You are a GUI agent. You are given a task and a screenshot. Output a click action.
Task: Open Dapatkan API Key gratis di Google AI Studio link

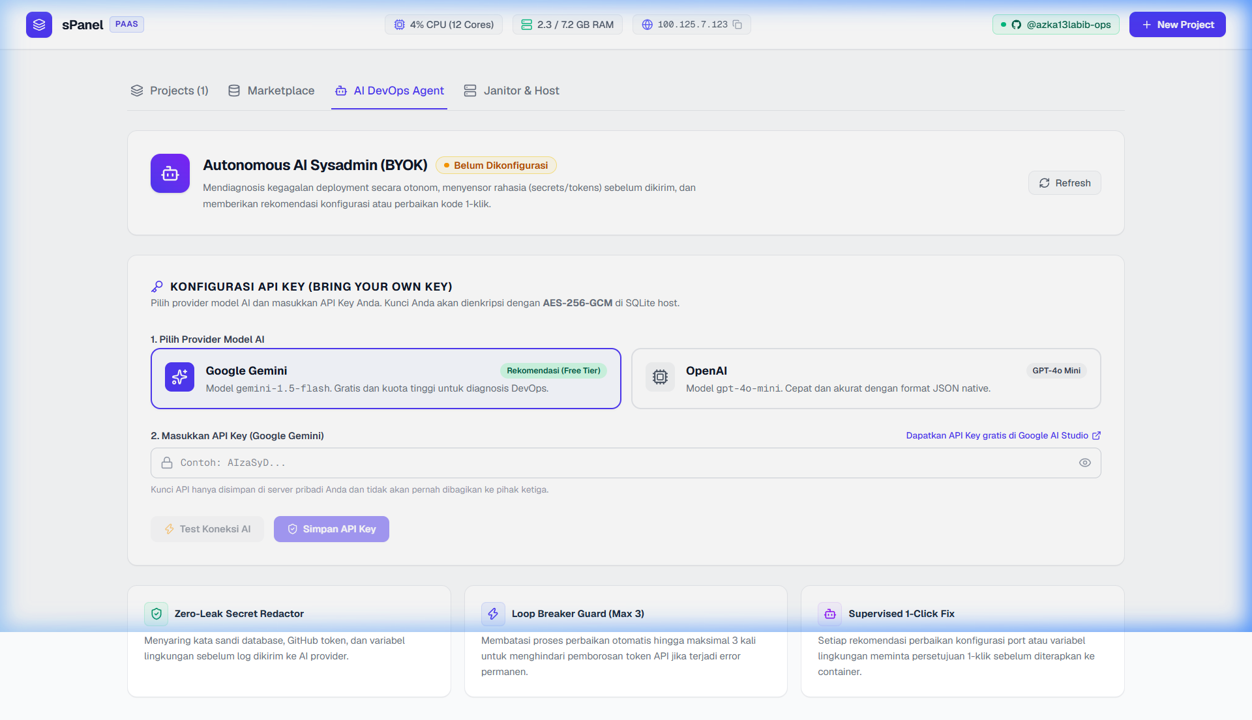click(x=1003, y=435)
